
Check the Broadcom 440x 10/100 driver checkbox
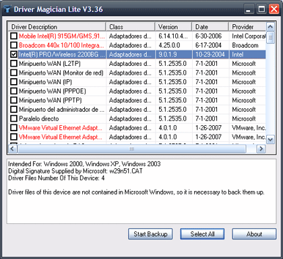point(14,45)
